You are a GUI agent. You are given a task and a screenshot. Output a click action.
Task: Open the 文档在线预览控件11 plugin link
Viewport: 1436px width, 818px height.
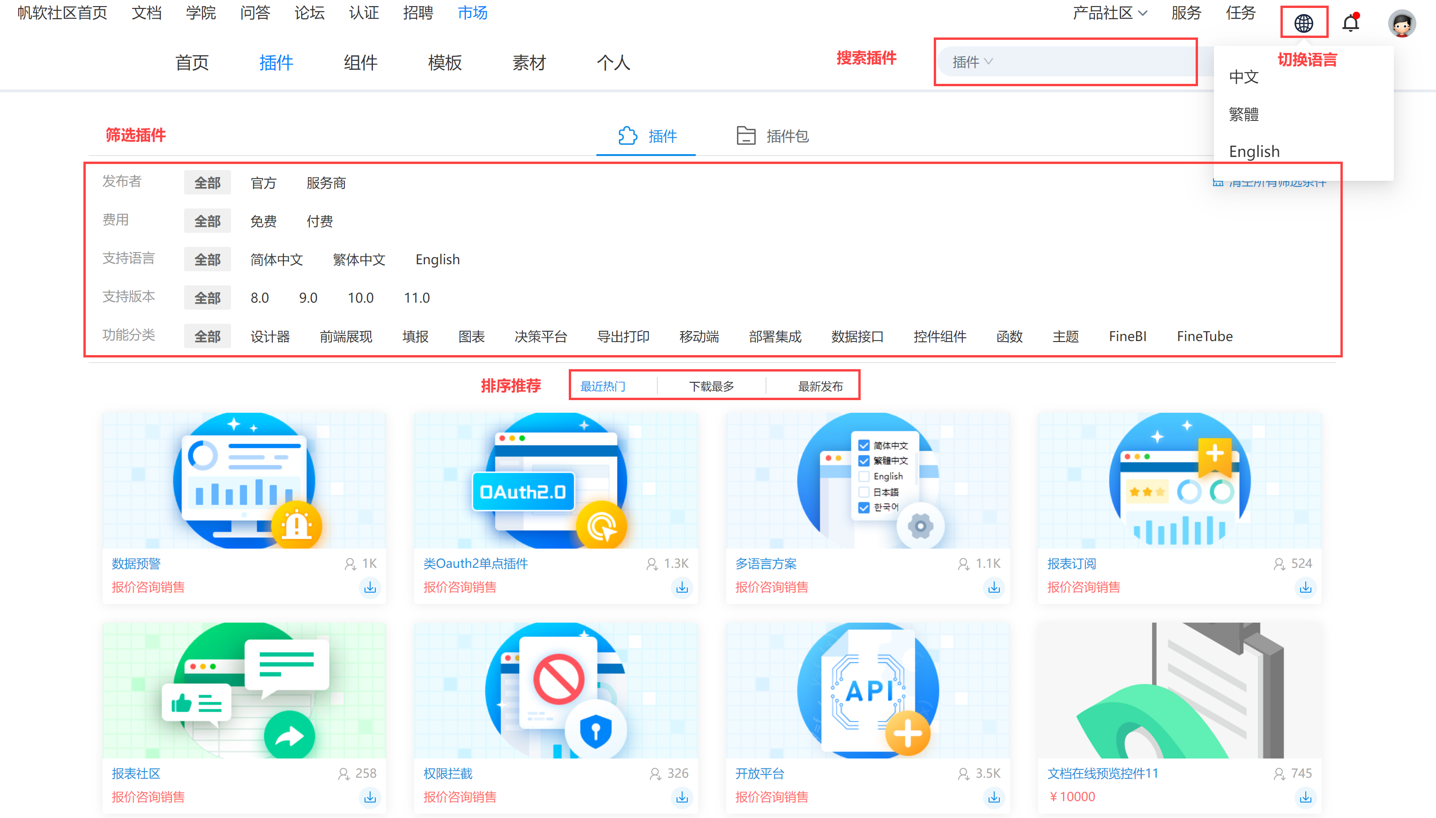1102,773
